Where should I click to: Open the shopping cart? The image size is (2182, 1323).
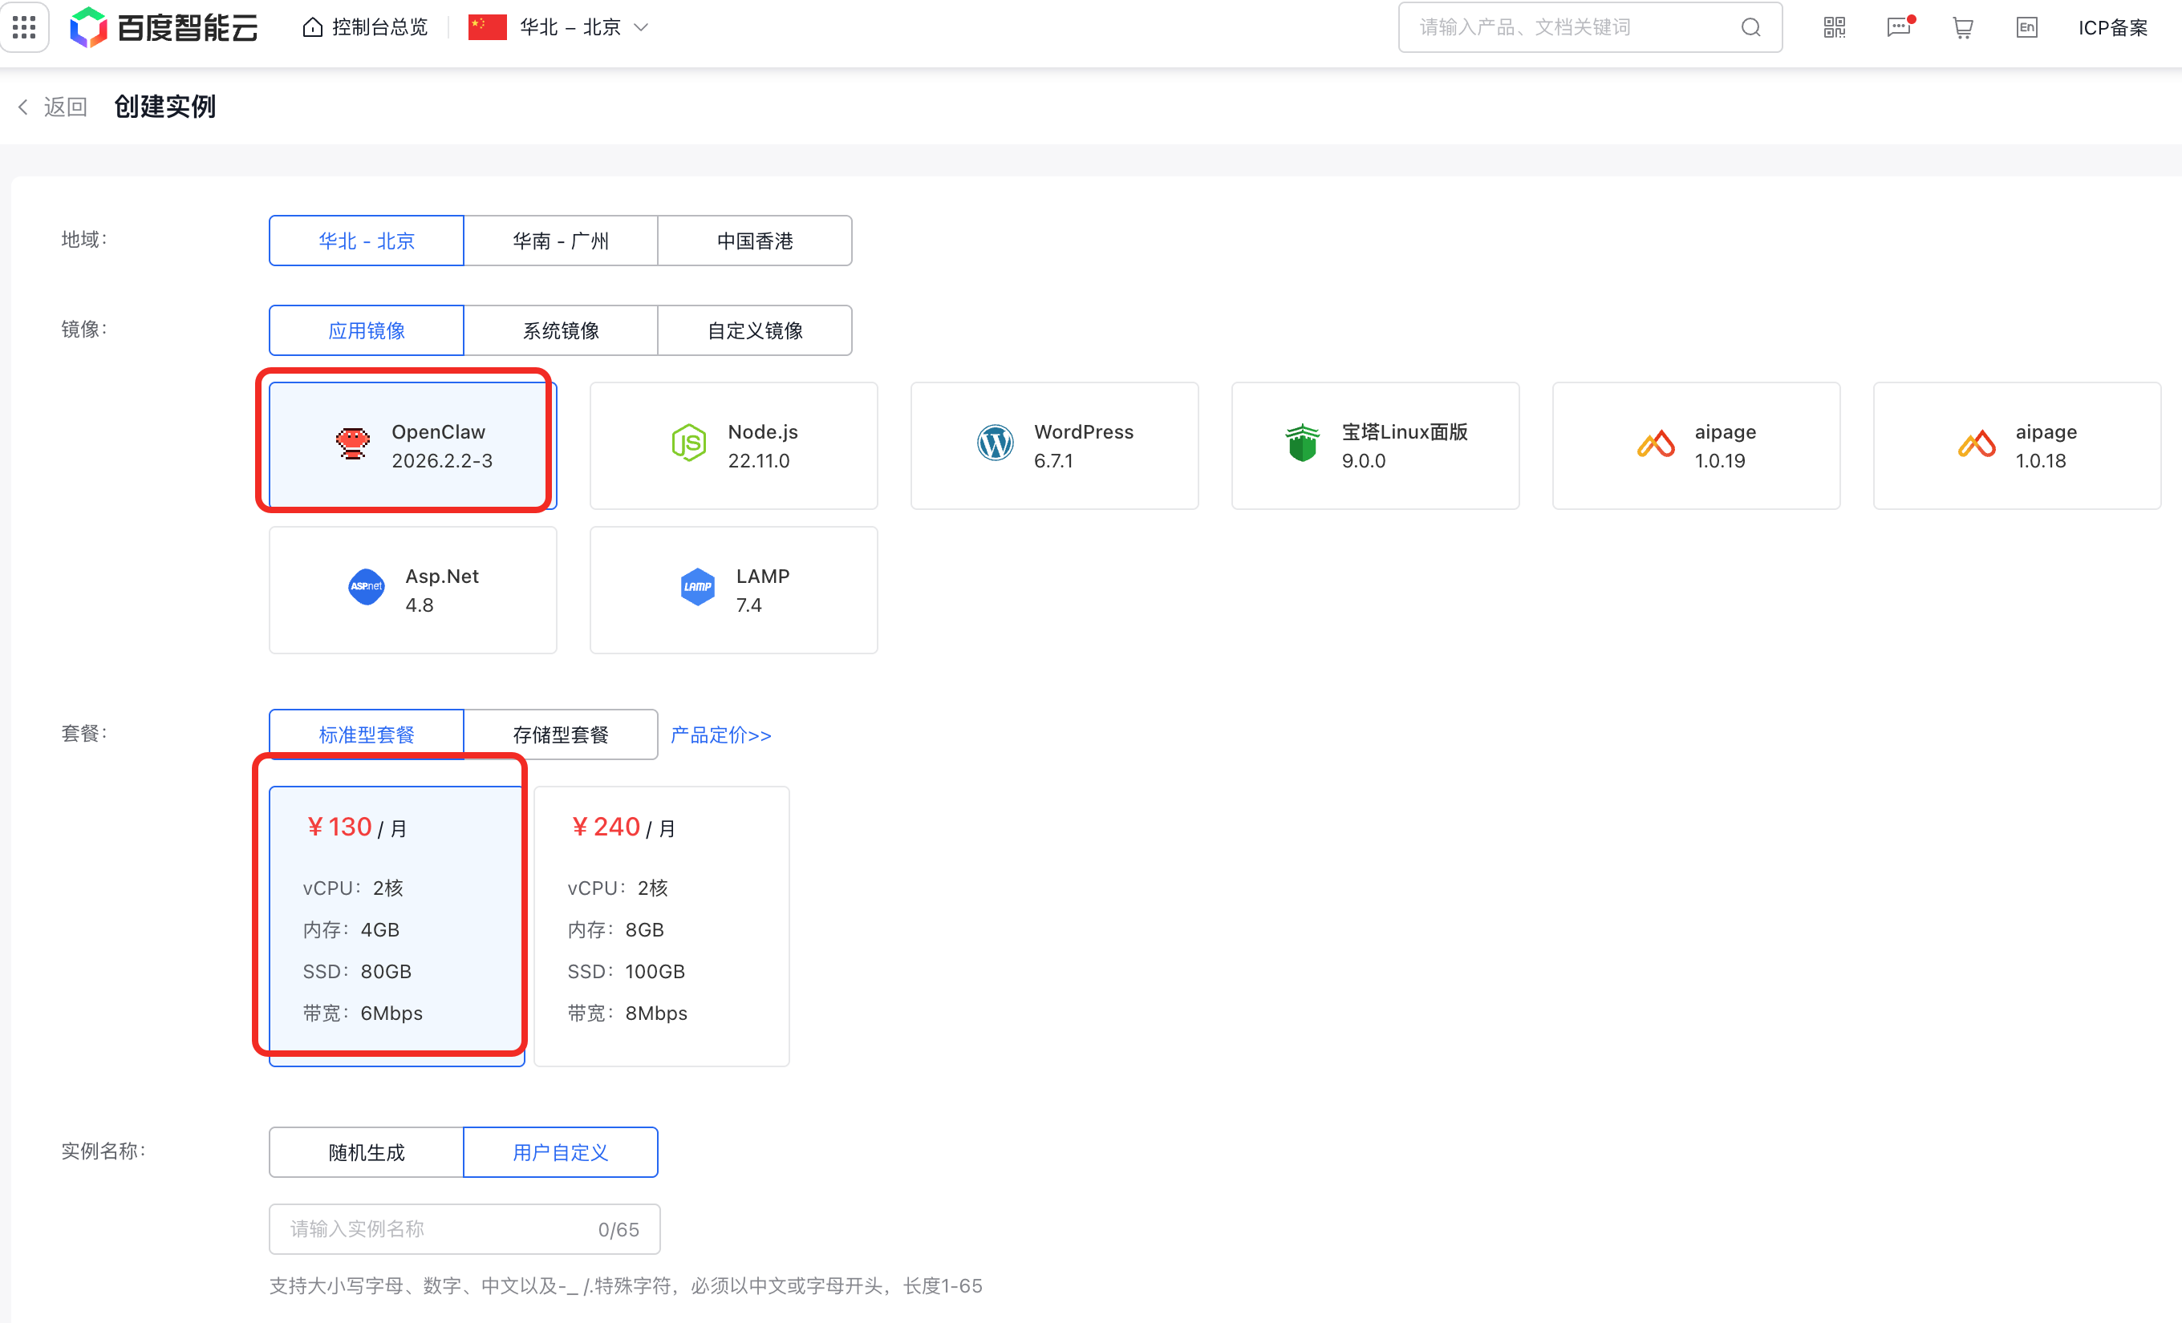(1962, 27)
